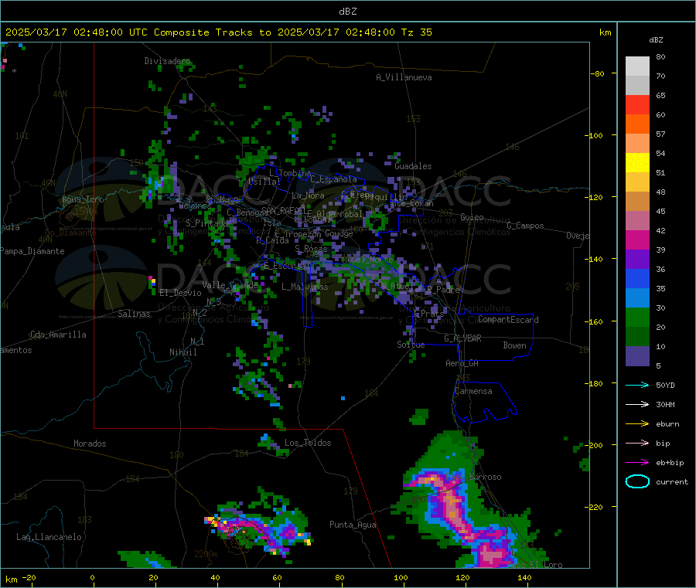Click the cyan 'current' ellipse legend icon
696x588 pixels.
637,481
